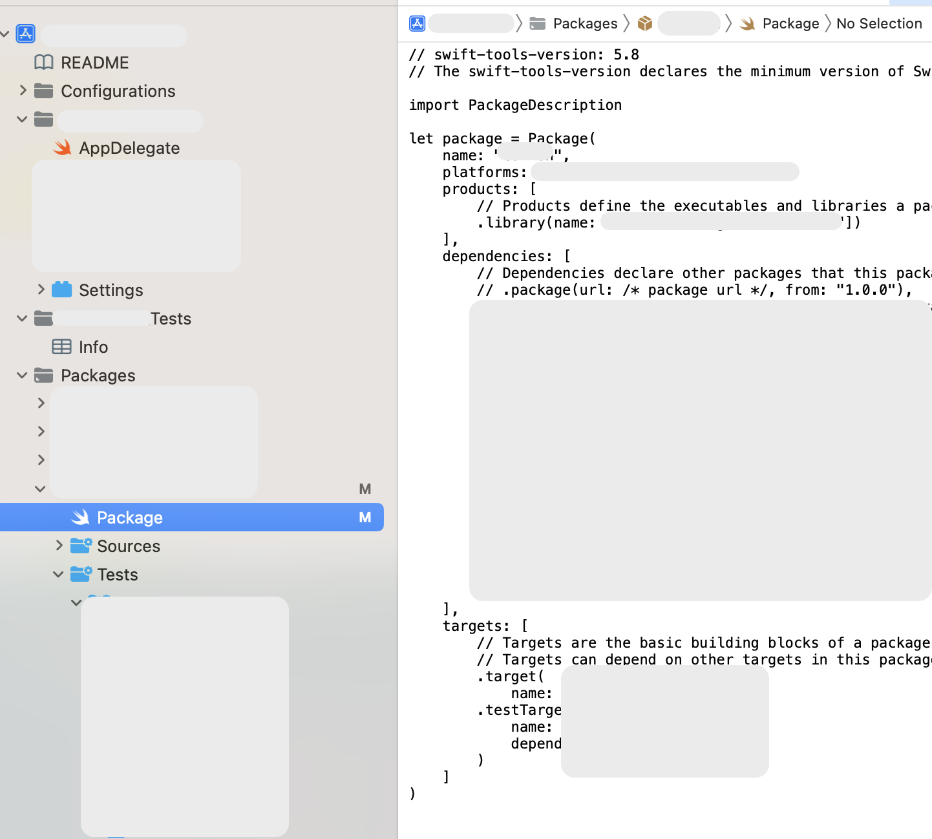Collapse the Tests group in navigator

point(21,318)
